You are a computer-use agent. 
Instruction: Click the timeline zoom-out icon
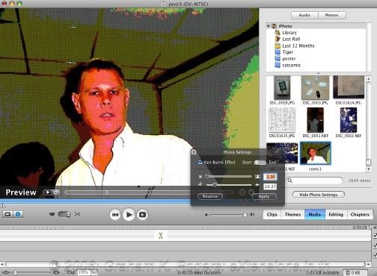click(x=6, y=272)
